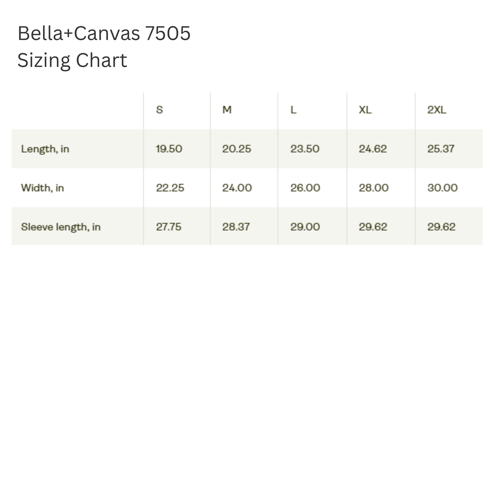
Task: Select the 22.25 width value for S
Action: point(170,188)
